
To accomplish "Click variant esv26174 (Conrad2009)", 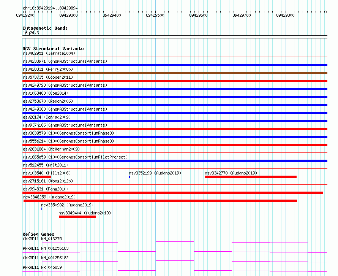I will tap(47, 117).
